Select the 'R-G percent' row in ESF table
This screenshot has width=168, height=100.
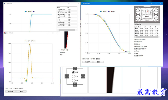[x=67, y=21]
